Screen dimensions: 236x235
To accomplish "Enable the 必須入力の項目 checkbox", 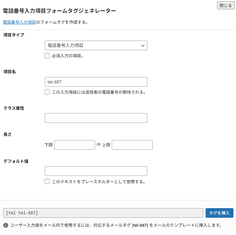I will pyautogui.click(x=47, y=56).
